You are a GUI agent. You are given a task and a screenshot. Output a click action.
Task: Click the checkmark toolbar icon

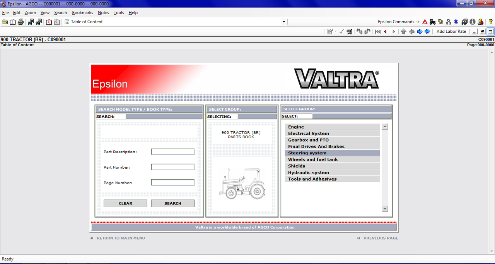pyautogui.click(x=341, y=32)
